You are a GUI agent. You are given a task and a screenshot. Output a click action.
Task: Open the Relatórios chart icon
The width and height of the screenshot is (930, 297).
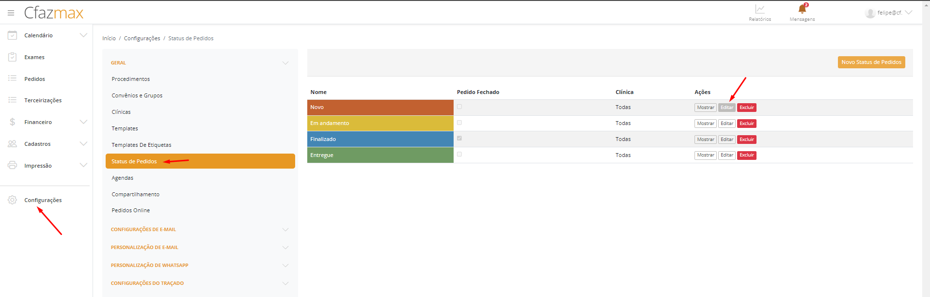coord(759,9)
